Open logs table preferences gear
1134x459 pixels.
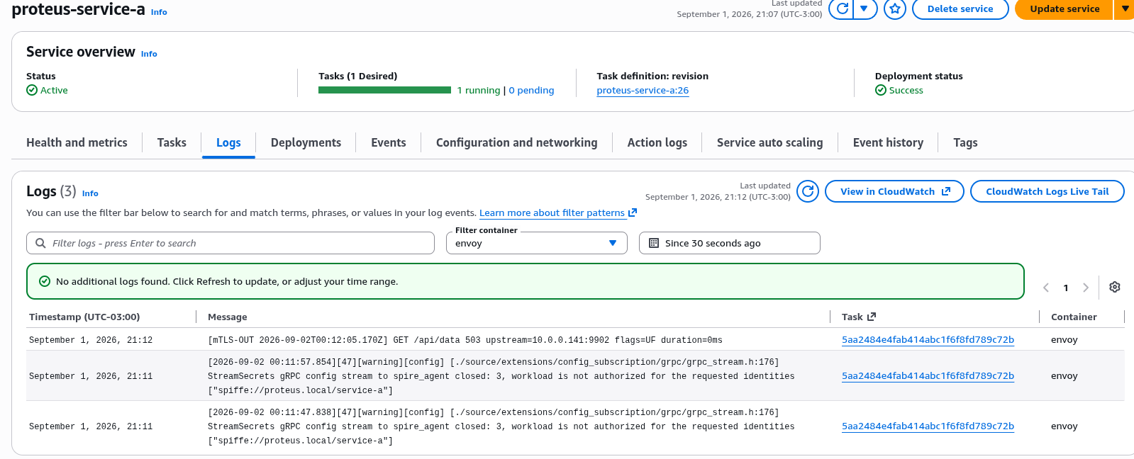pyautogui.click(x=1115, y=287)
